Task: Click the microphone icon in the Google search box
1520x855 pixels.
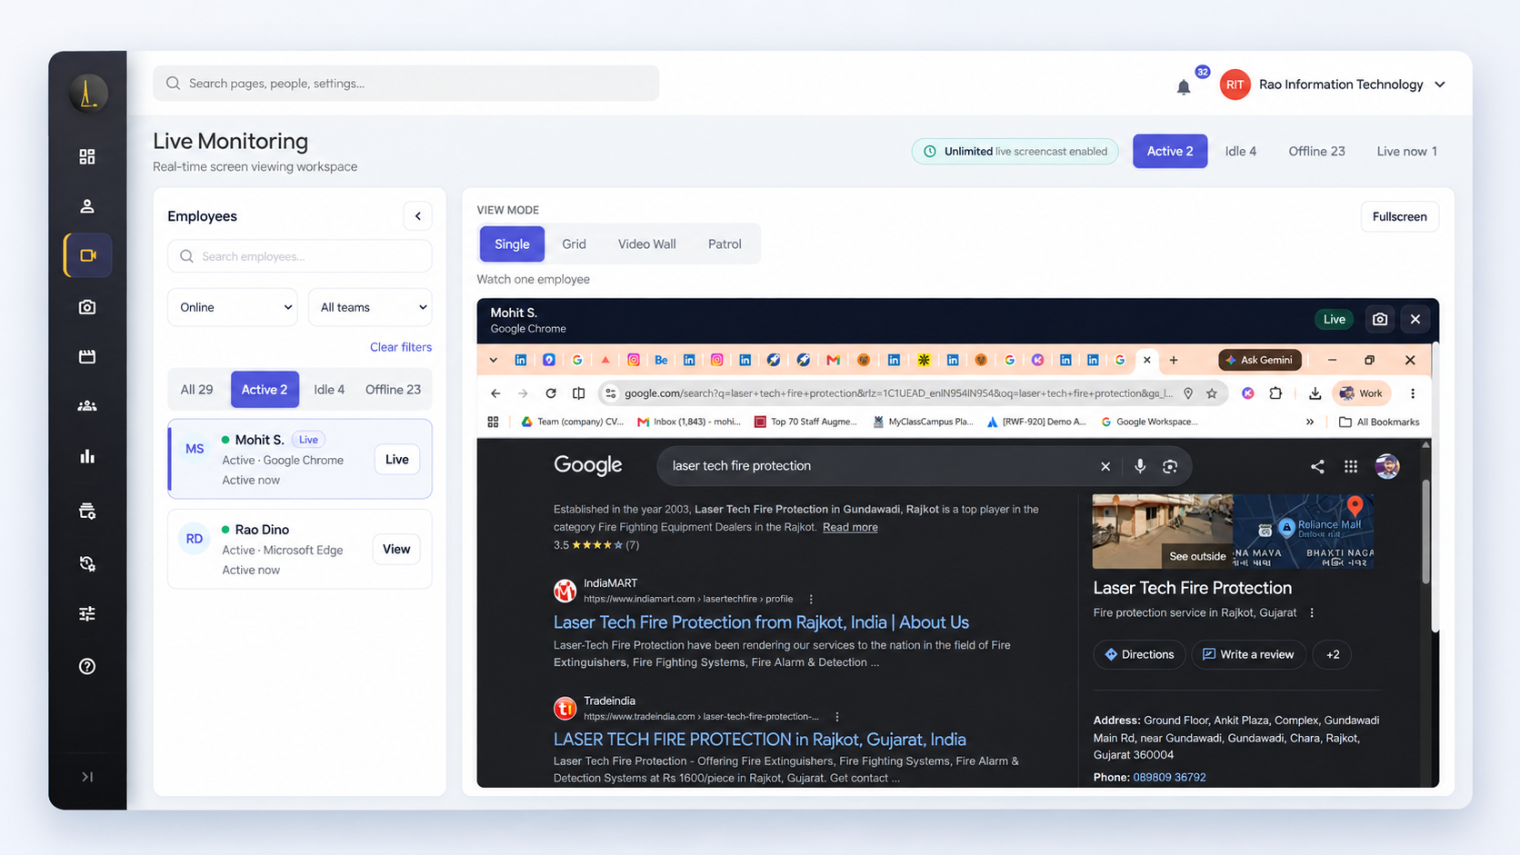Action: (1140, 466)
